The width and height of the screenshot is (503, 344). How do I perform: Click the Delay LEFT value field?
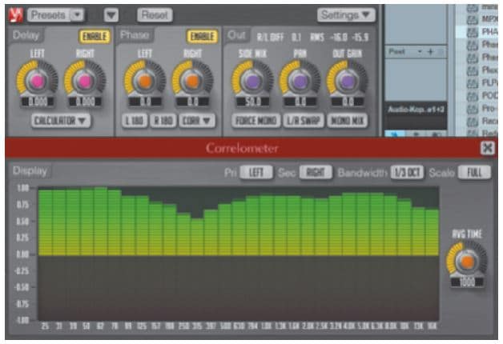coord(38,102)
